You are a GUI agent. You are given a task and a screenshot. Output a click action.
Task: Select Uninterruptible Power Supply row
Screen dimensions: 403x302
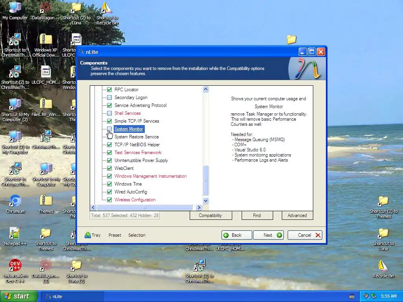(141, 160)
